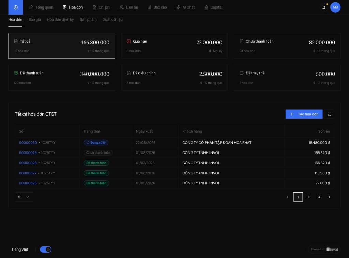This screenshot has height=258, width=349.
Task: Filter by Chưa thanh toán card
Action: (x=287, y=46)
